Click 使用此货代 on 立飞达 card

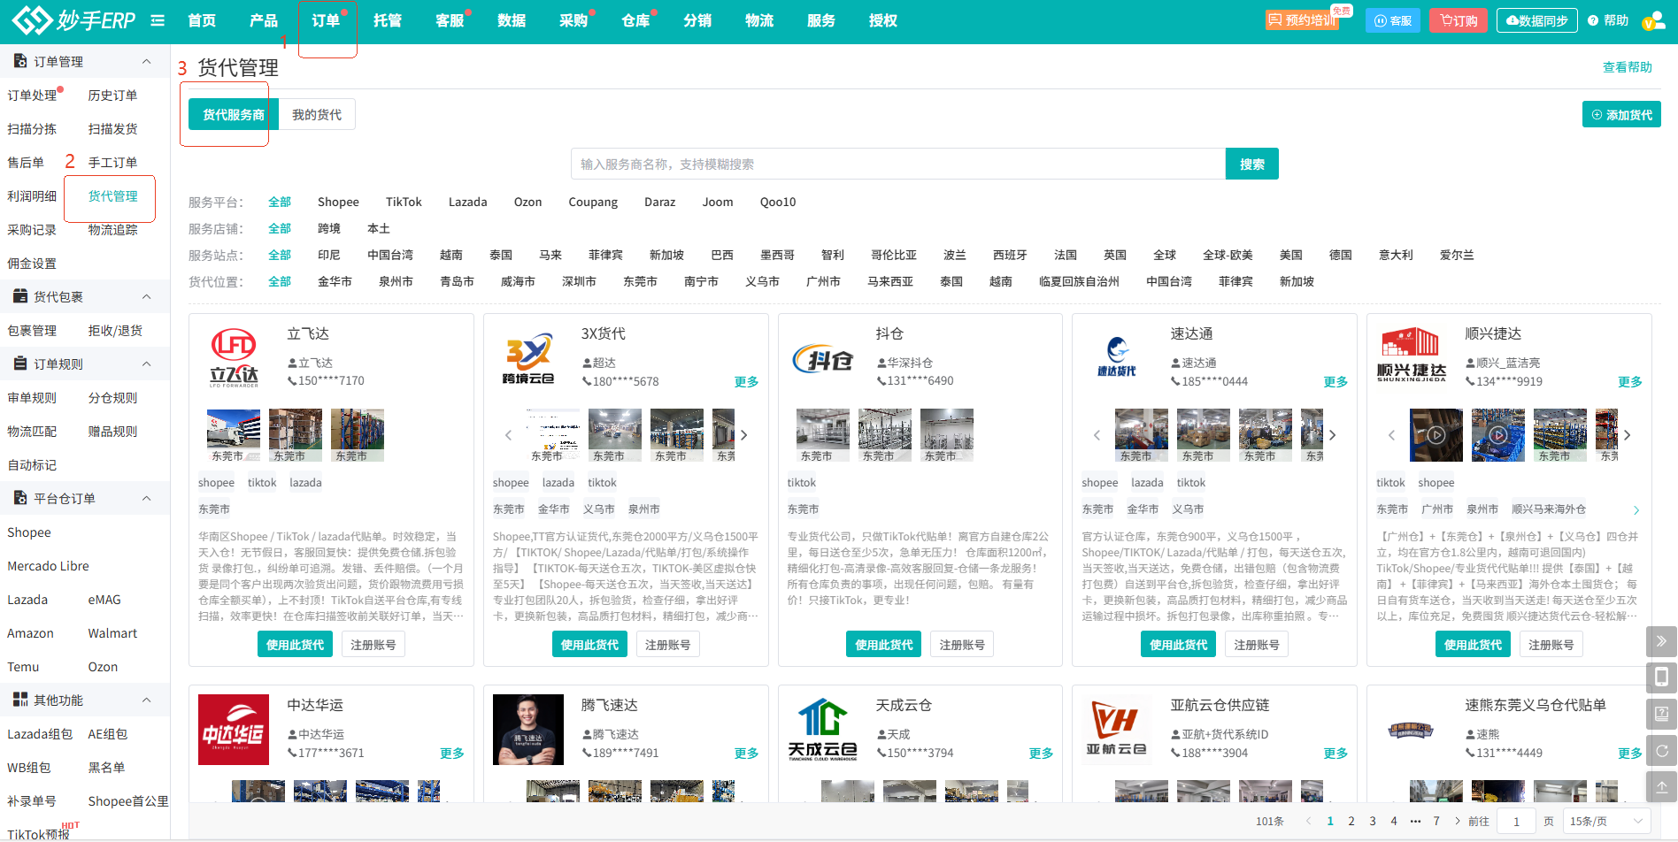(296, 645)
